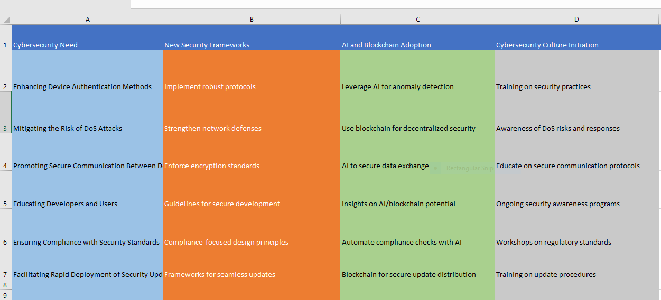661x300 pixels.
Task: Select cell 'Strengthen network defenses'
Action: coord(252,112)
